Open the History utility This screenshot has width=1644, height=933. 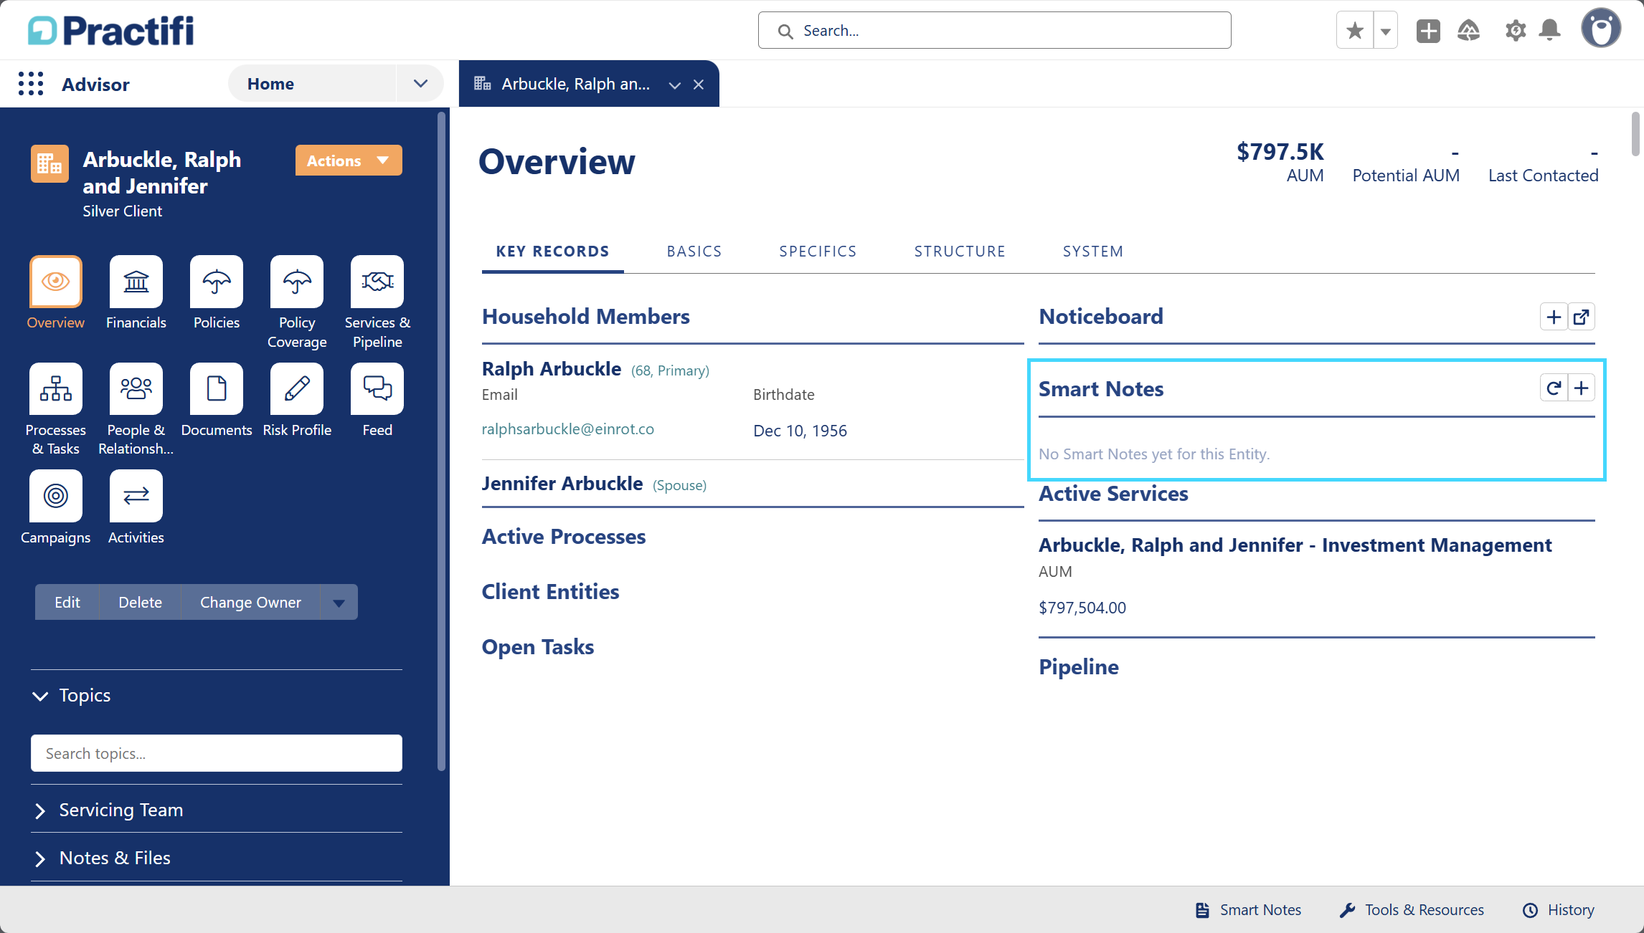click(1559, 910)
